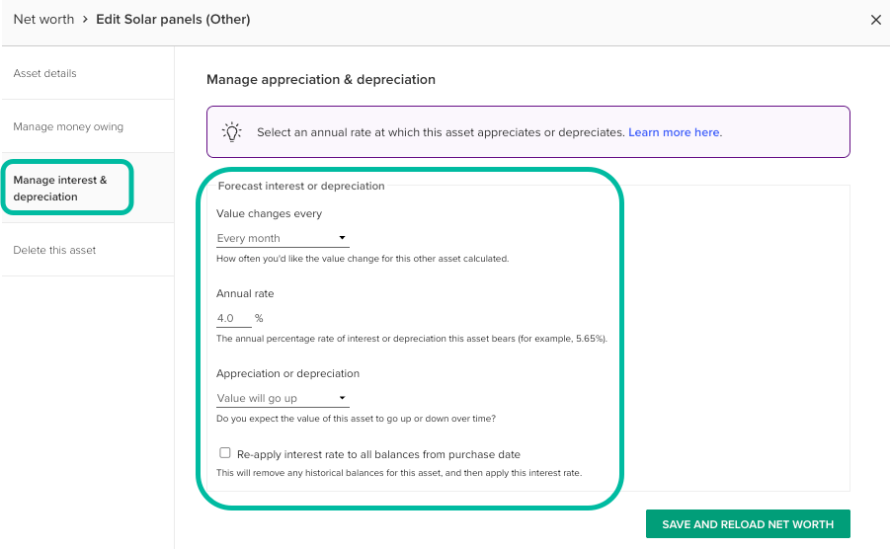890x549 pixels.
Task: Close the Edit Solar panels dialog
Action: click(875, 19)
